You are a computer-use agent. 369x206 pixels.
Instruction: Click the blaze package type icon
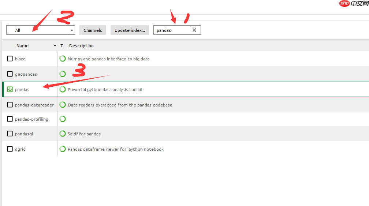coord(63,59)
